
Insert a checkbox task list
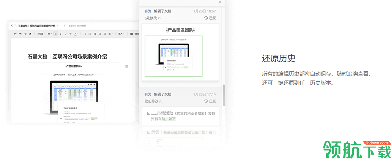(x=95, y=34)
